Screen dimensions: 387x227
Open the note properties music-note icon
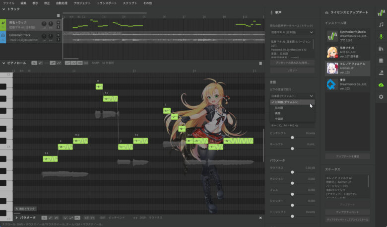pyautogui.click(x=382, y=24)
